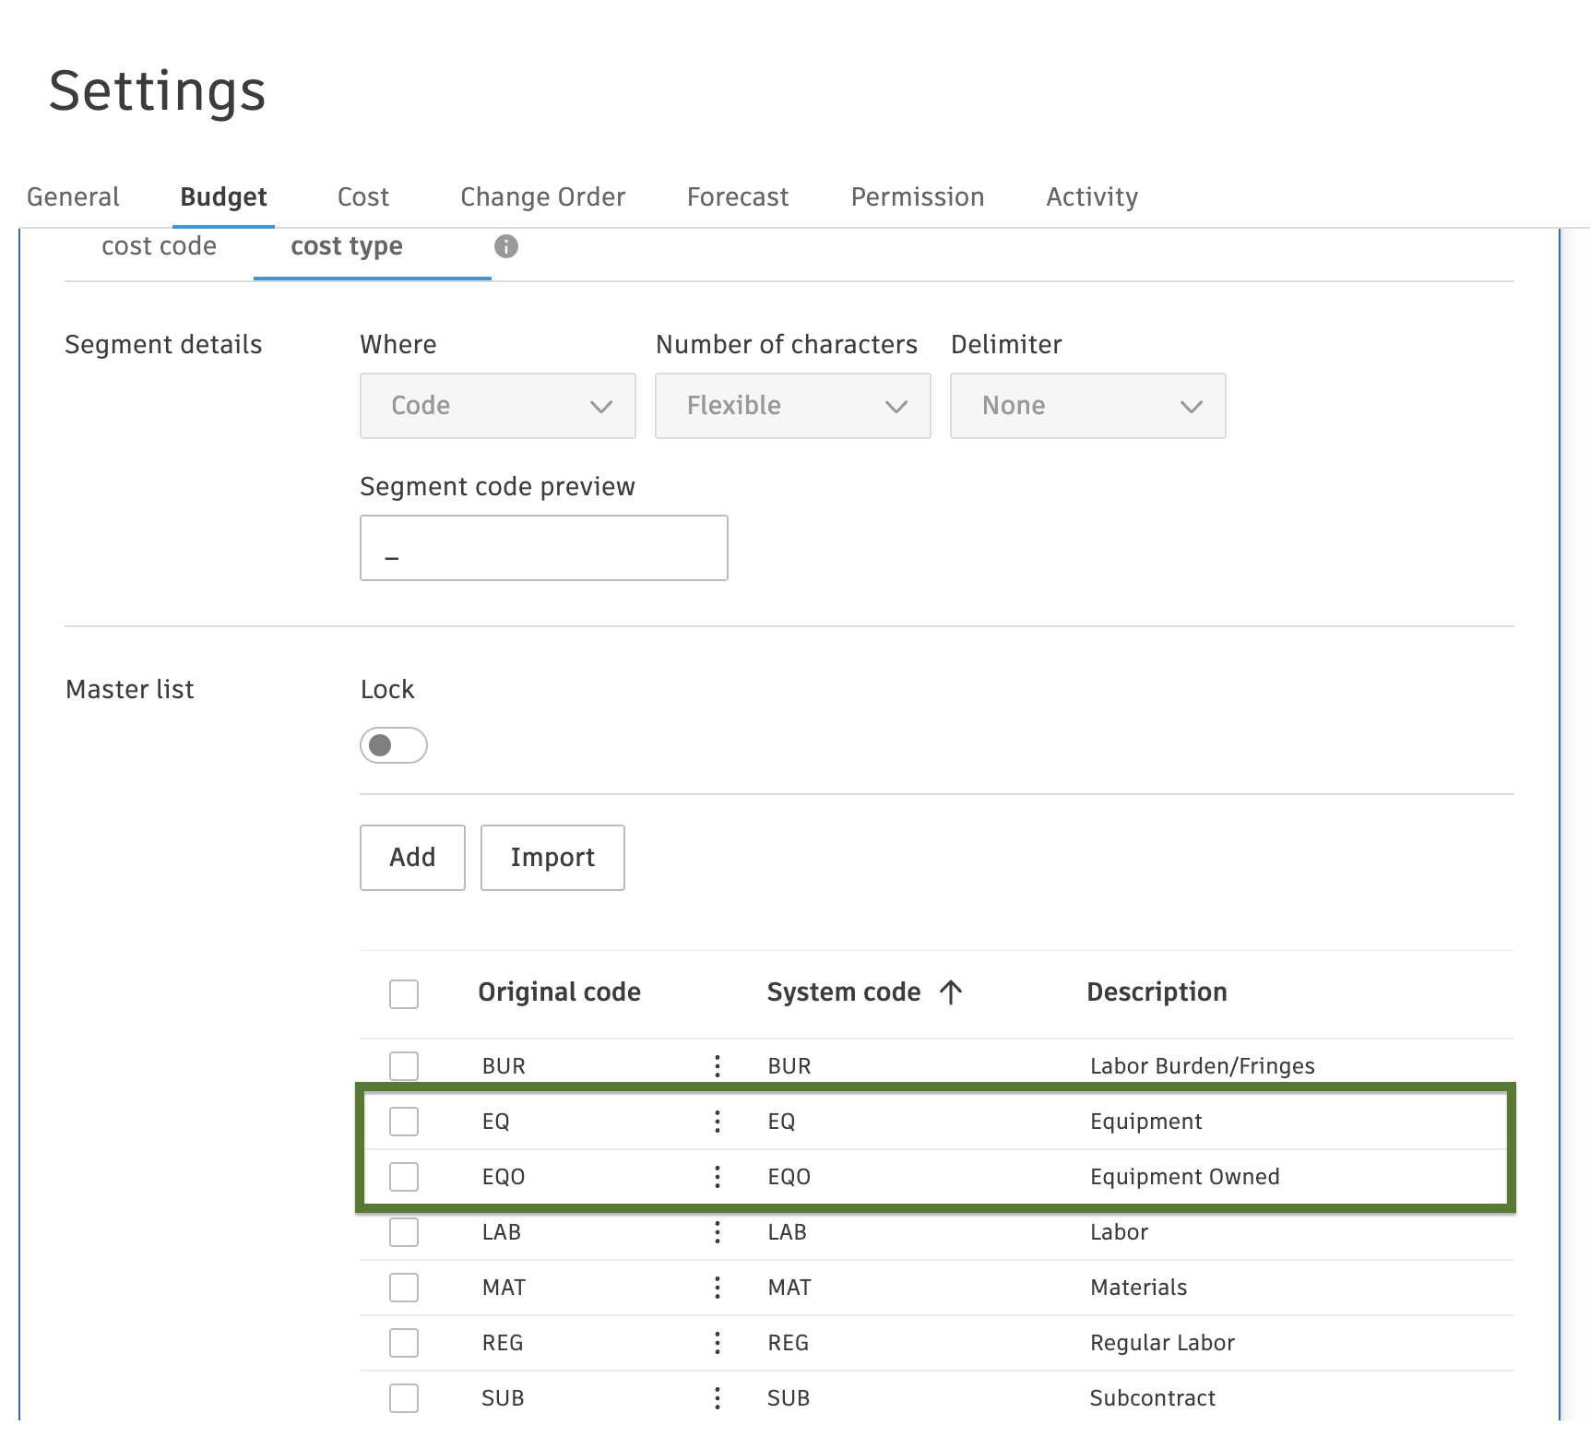Click the Original code cell LAB
This screenshot has height=1437, width=1590.
tap(502, 1232)
